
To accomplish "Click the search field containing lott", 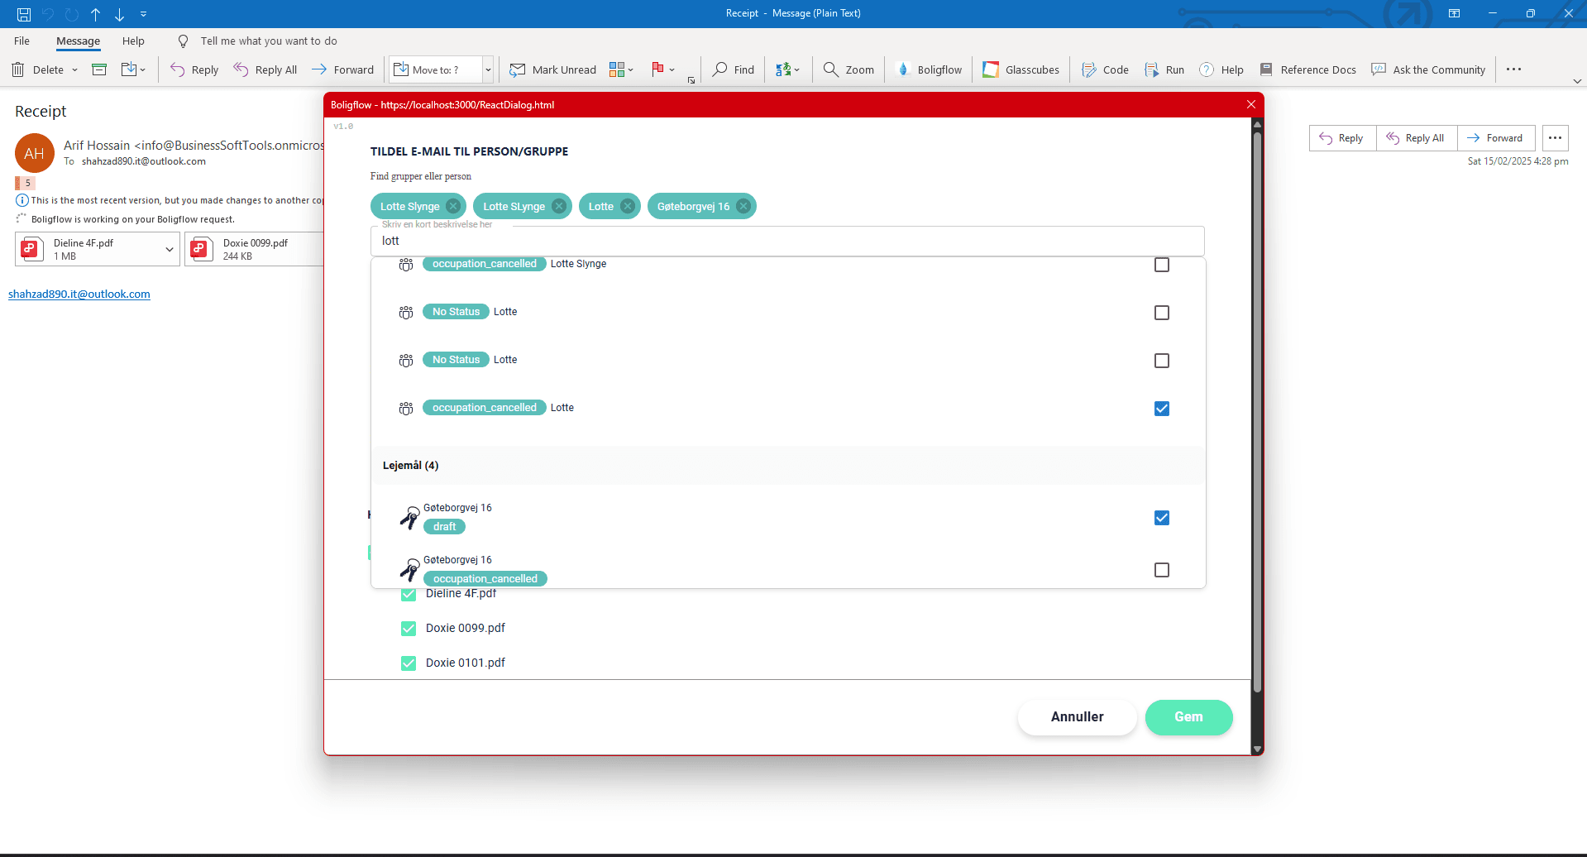I will [x=787, y=241].
